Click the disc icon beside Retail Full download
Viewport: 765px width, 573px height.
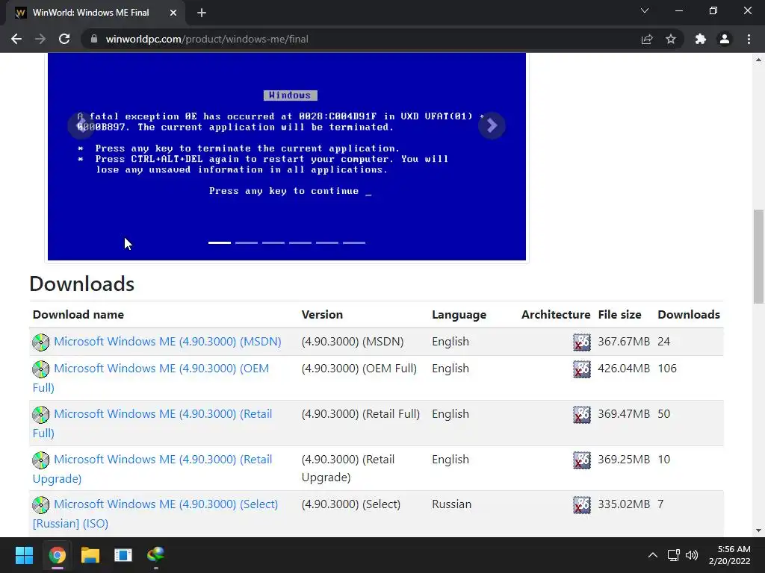[41, 414]
